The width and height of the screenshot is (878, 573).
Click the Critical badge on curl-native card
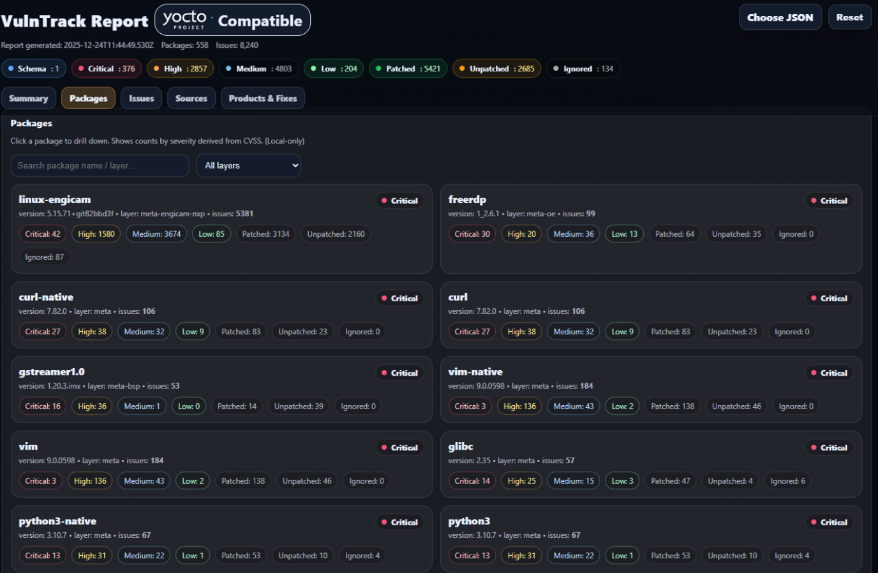click(399, 298)
